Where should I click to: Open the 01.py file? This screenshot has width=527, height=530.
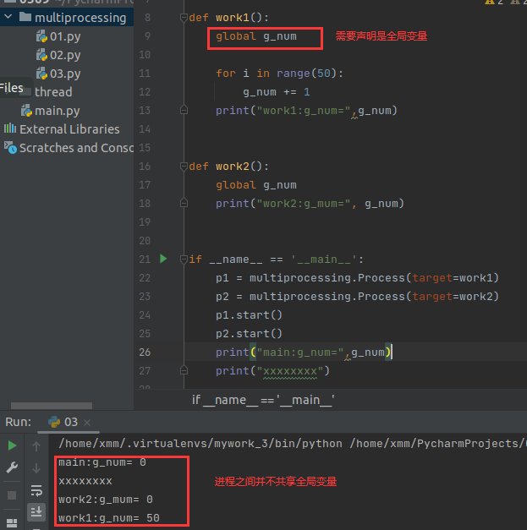coord(65,36)
